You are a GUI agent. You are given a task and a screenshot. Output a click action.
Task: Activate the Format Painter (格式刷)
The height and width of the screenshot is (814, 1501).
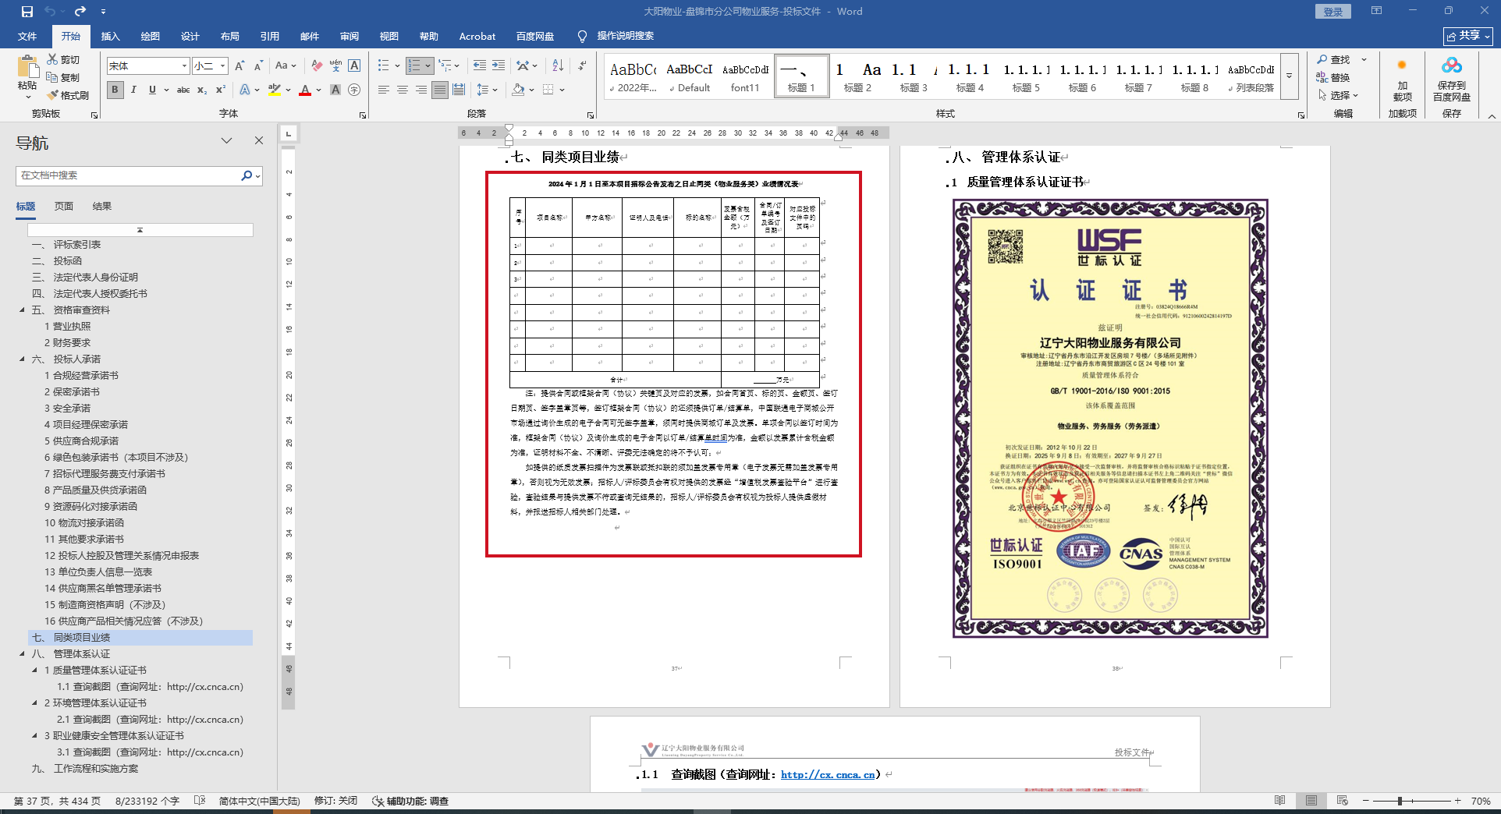tap(68, 95)
